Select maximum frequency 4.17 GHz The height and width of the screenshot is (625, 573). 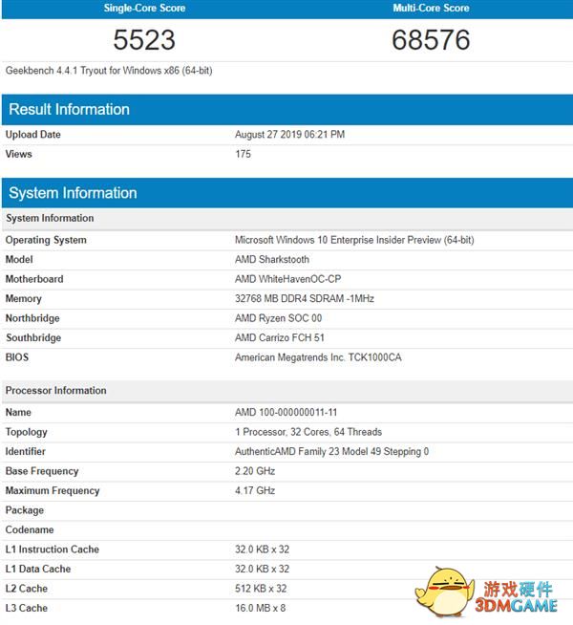(255, 490)
